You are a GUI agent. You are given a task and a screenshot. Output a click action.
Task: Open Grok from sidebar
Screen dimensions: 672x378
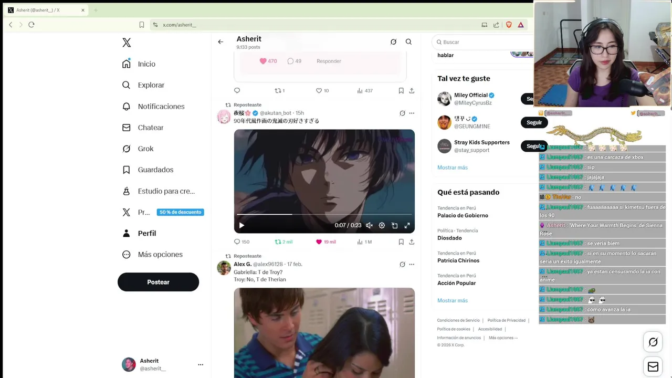click(138, 149)
